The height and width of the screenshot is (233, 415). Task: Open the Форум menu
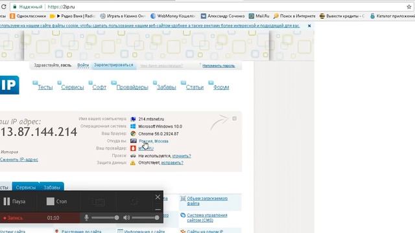pos(221,87)
